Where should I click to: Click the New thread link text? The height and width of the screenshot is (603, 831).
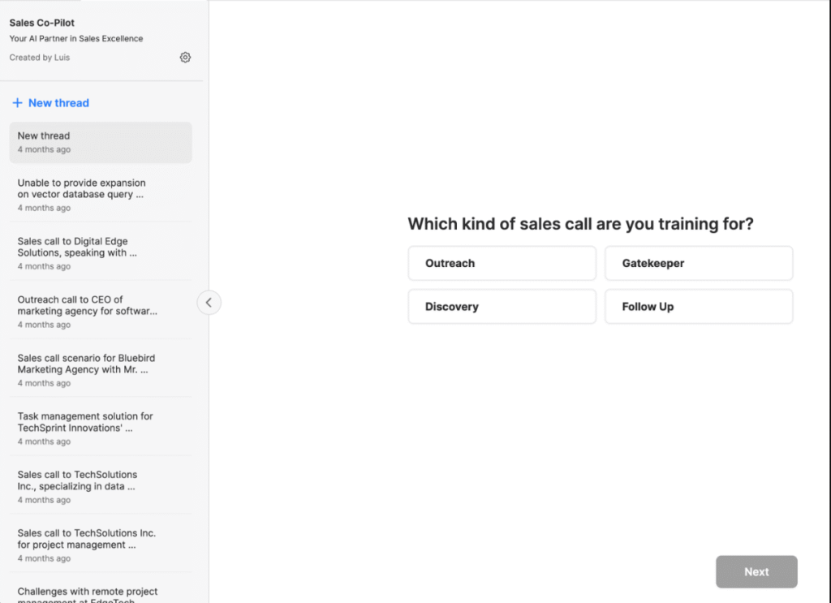58,102
